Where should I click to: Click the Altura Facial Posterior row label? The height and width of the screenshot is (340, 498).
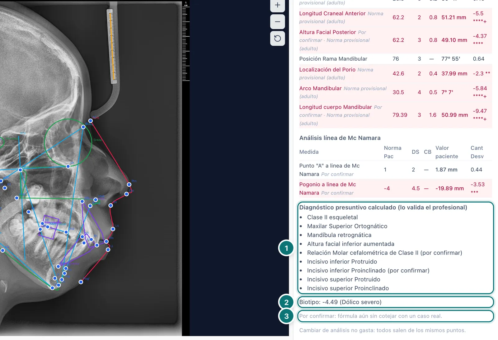tap(327, 32)
